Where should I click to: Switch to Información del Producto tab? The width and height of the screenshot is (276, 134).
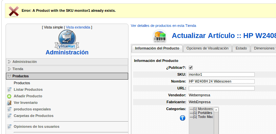click(157, 48)
